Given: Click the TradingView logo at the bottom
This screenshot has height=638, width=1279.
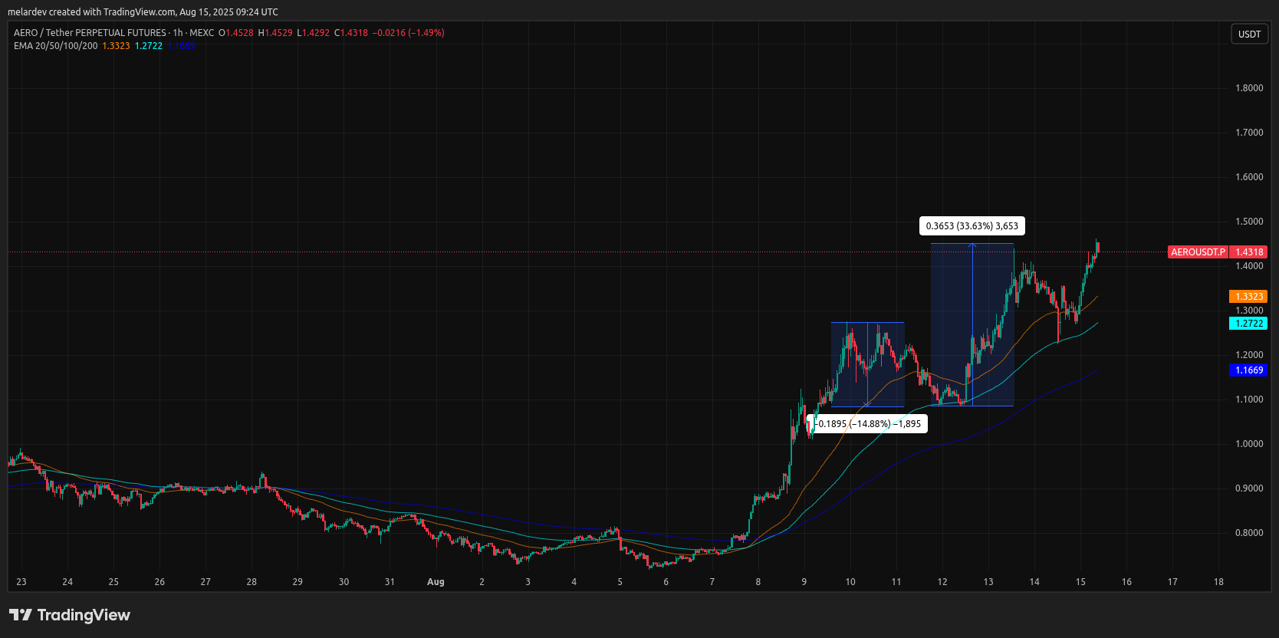Looking at the screenshot, I should (70, 615).
